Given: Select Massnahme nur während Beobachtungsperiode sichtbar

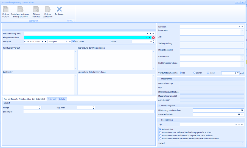Looking at the screenshot, I should [x=160, y=132].
